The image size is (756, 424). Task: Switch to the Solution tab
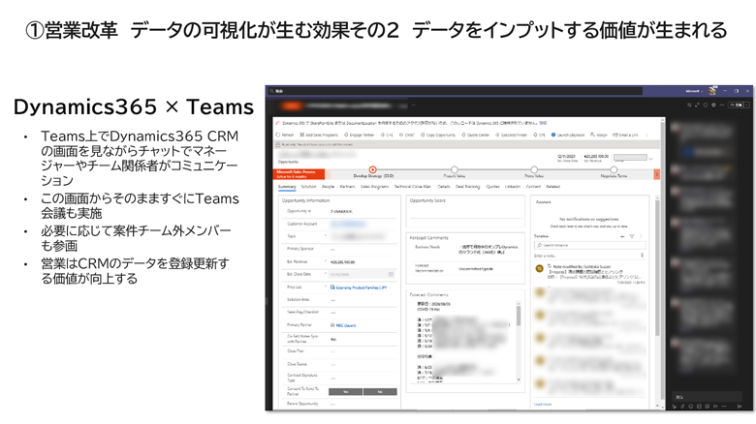click(308, 187)
